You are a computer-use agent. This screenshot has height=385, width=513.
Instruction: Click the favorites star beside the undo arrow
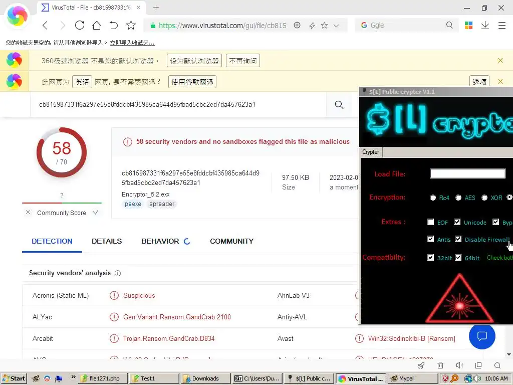(x=131, y=25)
